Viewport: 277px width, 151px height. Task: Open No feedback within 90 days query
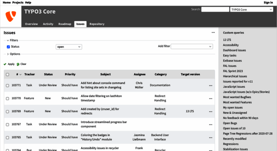click(x=240, y=118)
